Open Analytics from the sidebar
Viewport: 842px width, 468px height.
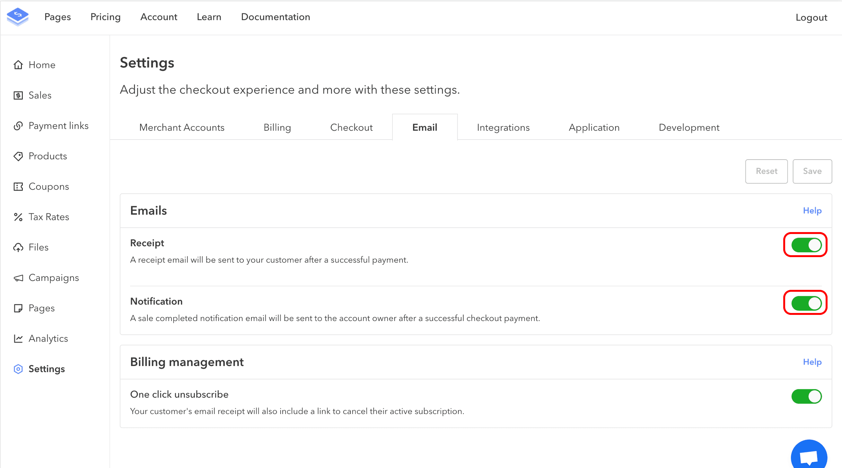click(48, 338)
